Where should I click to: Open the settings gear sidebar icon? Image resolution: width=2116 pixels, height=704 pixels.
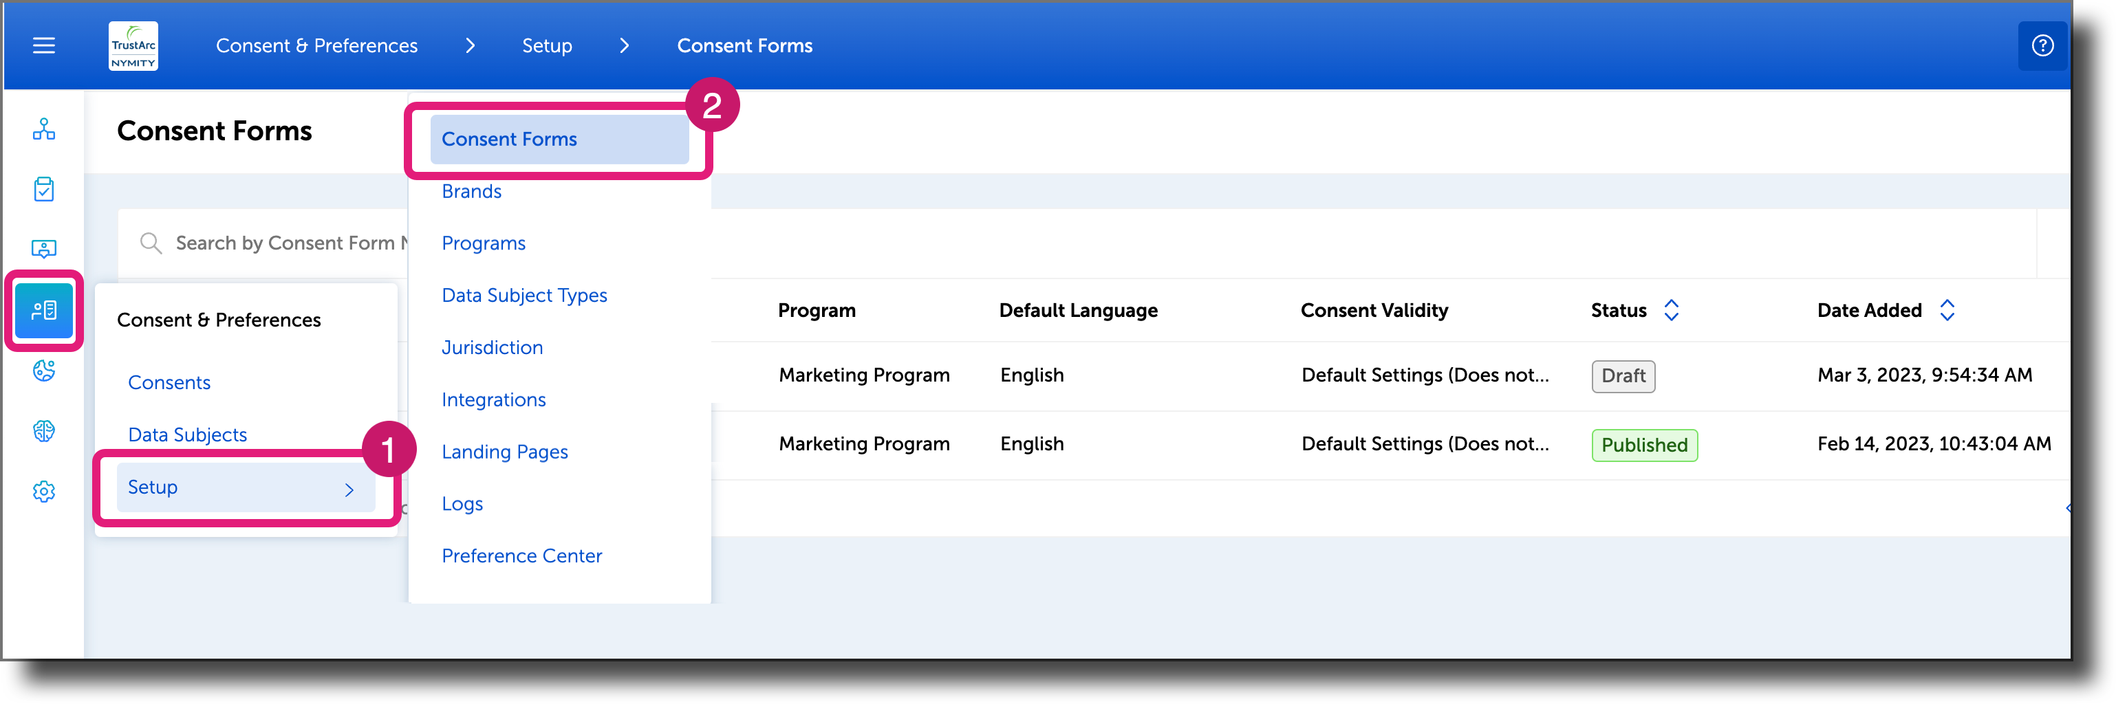click(43, 492)
